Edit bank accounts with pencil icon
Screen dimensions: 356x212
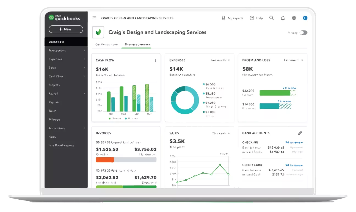click(x=300, y=133)
